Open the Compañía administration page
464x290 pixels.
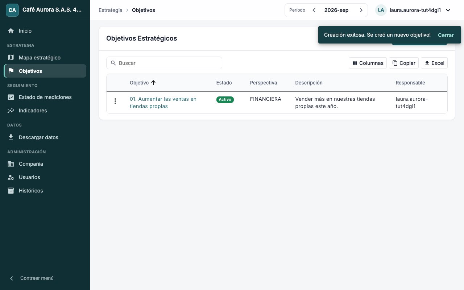[x=45, y=164]
